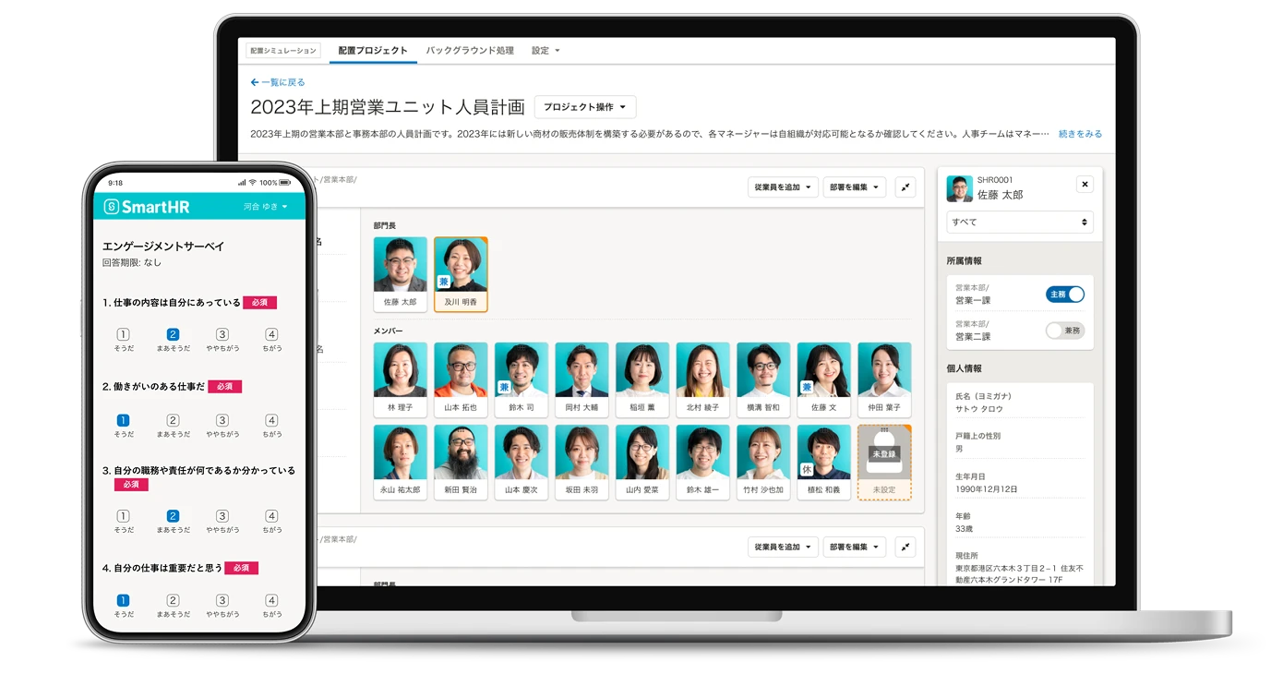Click the 未登録 placeholder card
Image resolution: width=1283 pixels, height=674 pixels.
tap(884, 462)
